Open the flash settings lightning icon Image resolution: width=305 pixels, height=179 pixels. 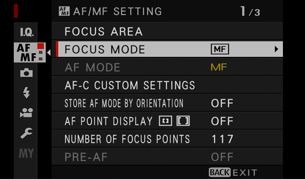point(26,93)
